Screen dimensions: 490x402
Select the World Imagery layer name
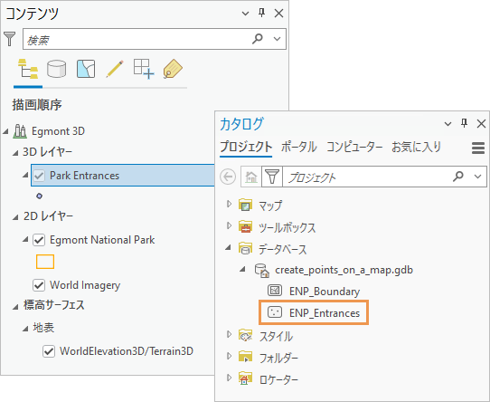tap(85, 285)
